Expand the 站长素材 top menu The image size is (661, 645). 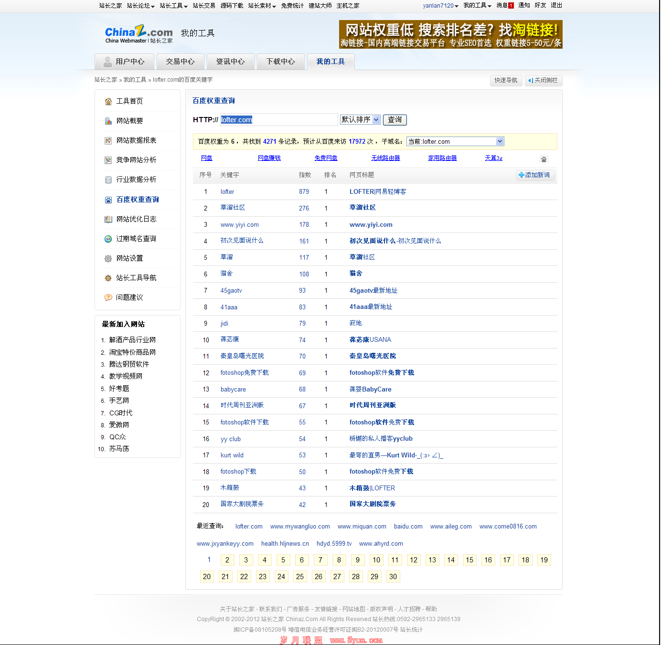262,6
